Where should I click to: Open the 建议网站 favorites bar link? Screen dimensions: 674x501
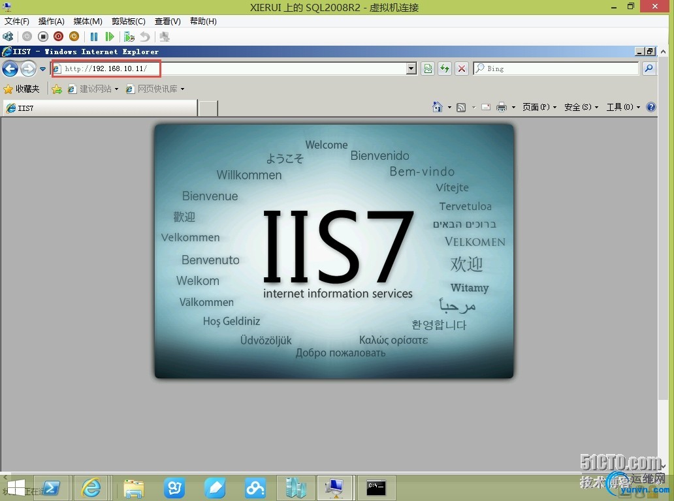[93, 89]
